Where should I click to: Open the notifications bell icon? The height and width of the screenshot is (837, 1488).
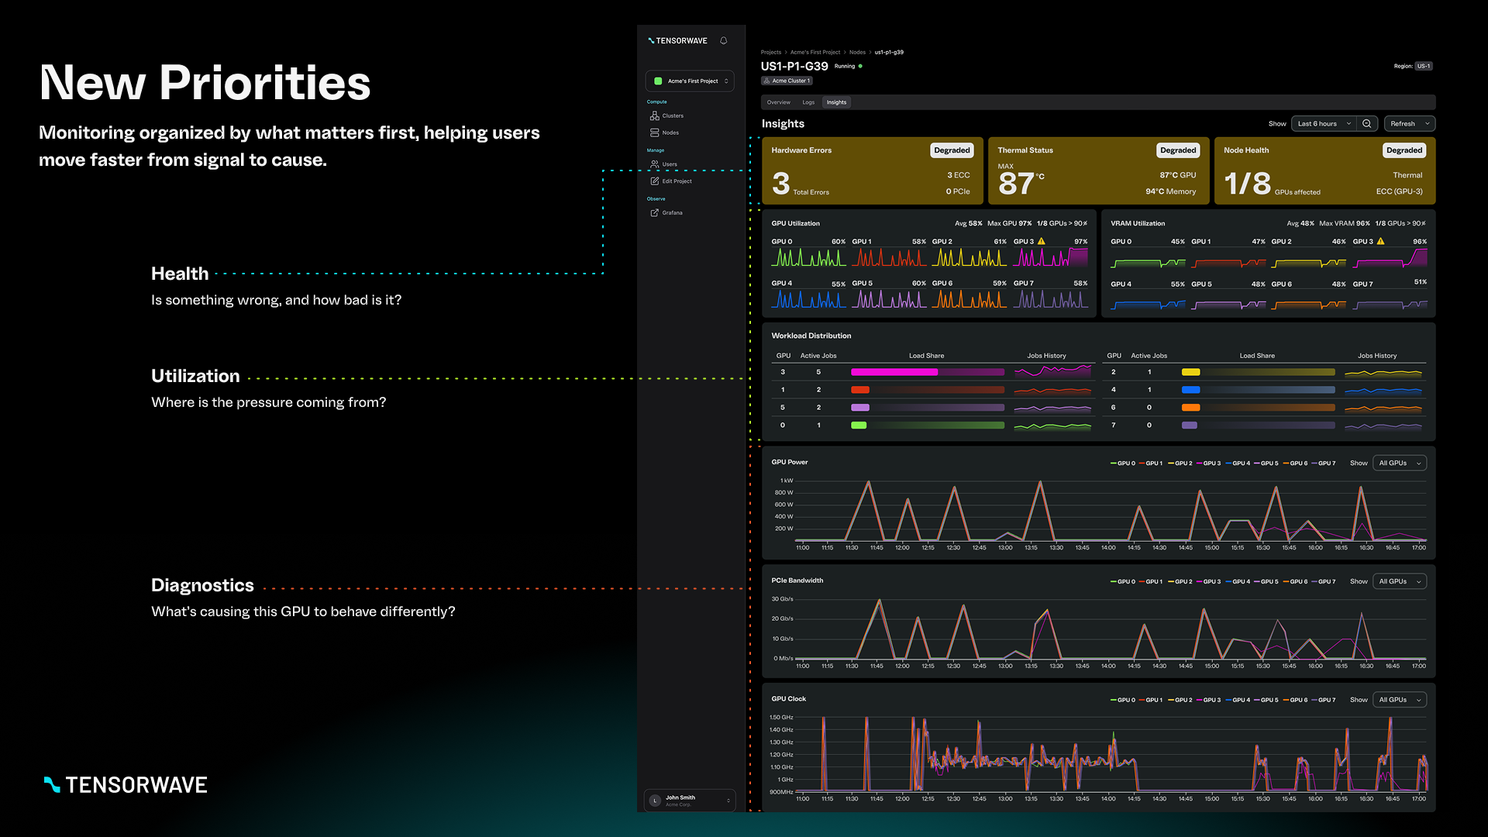(723, 41)
